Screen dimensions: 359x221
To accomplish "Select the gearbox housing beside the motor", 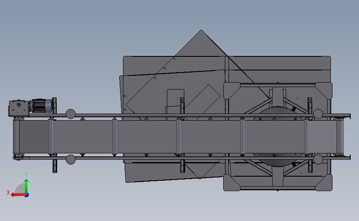I will point(19,109).
